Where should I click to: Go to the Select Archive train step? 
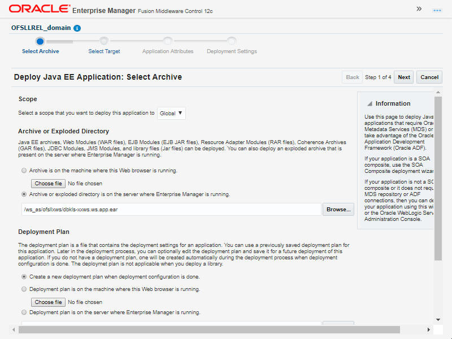40,46
